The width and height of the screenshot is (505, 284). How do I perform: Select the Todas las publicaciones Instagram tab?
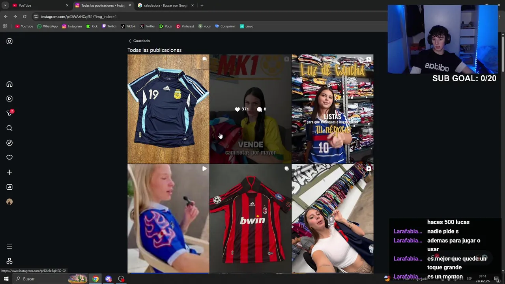tap(103, 5)
